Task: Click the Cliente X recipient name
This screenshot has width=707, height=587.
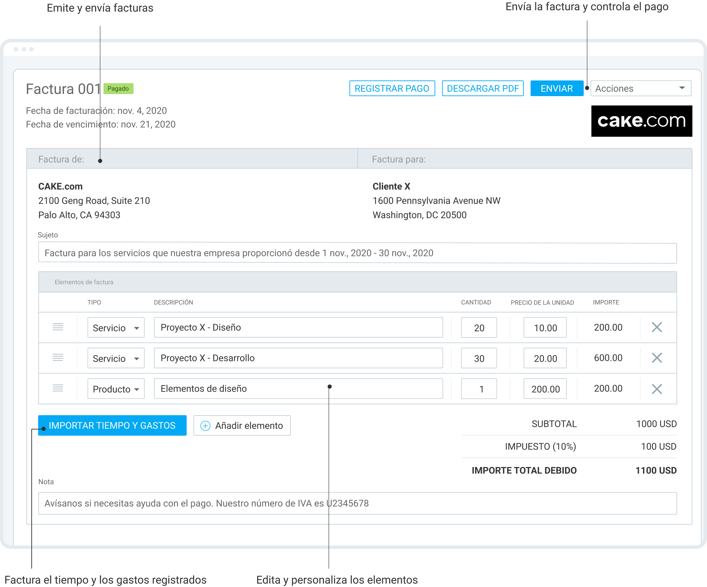Action: click(x=391, y=186)
